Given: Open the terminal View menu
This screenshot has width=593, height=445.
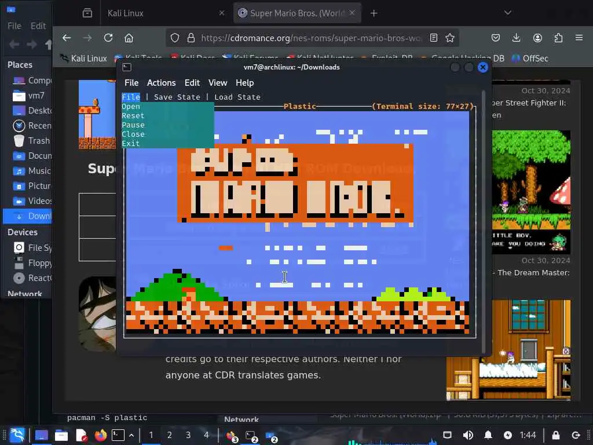Looking at the screenshot, I should [218, 82].
